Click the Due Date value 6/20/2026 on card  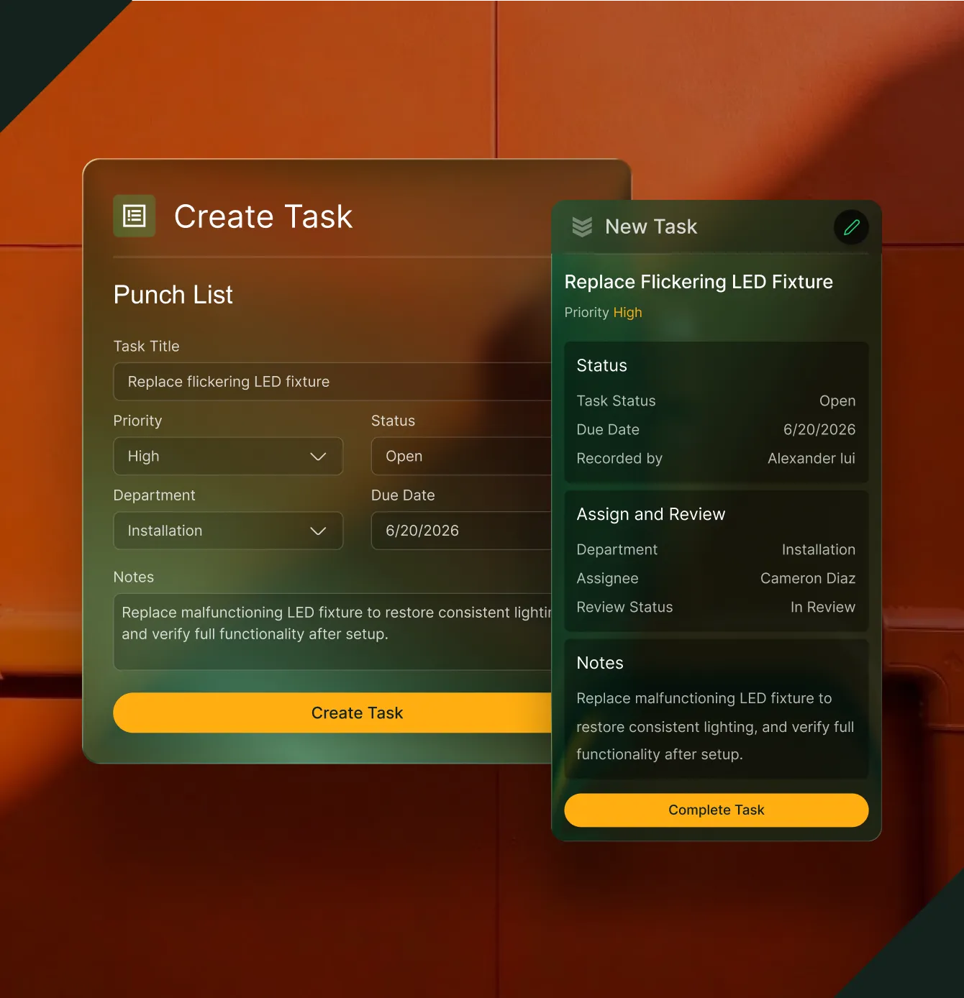click(819, 430)
